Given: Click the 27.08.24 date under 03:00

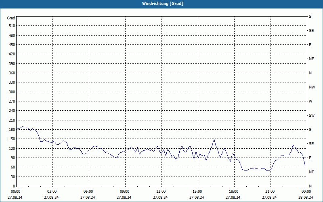Looking at the screenshot, I should [51, 198].
